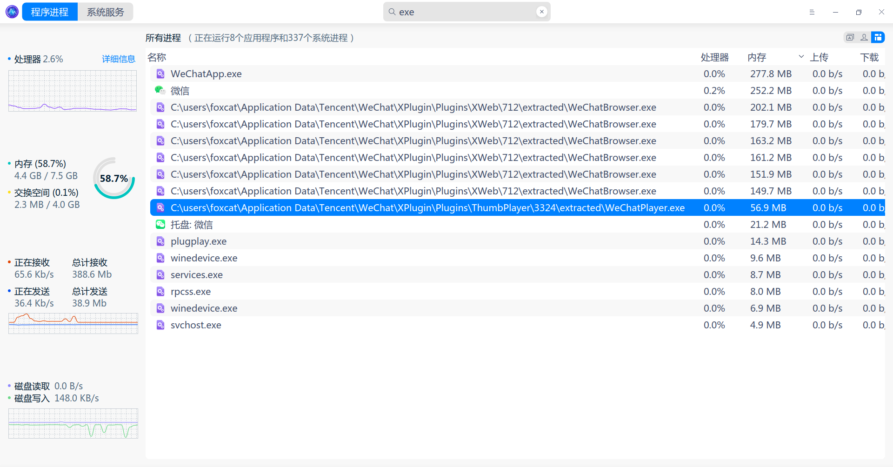This screenshot has height=467, width=893.
Task: Click the 内存 (58.7%) label
Action: tap(40, 164)
